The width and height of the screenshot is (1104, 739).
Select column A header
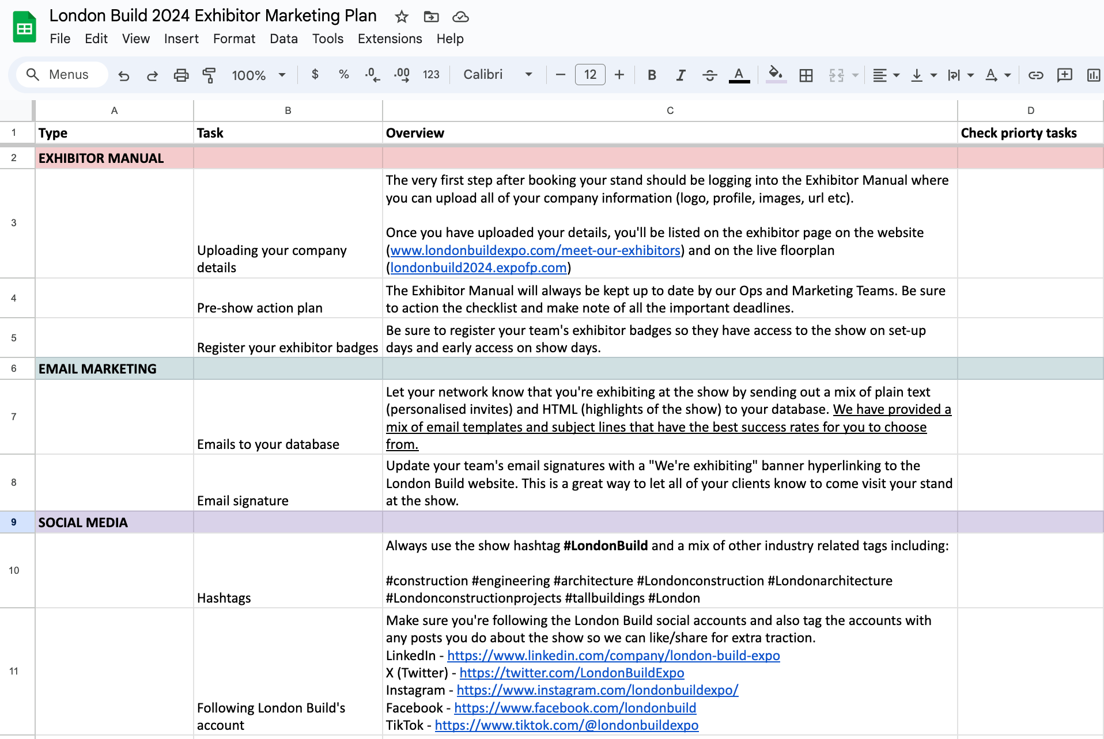(115, 111)
